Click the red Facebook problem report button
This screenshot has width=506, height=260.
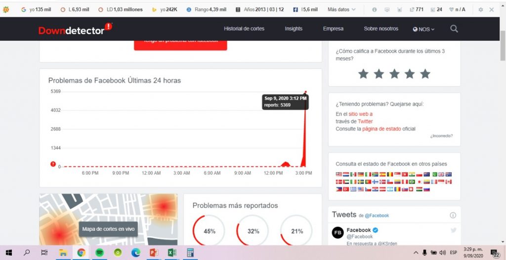pyautogui.click(x=180, y=45)
